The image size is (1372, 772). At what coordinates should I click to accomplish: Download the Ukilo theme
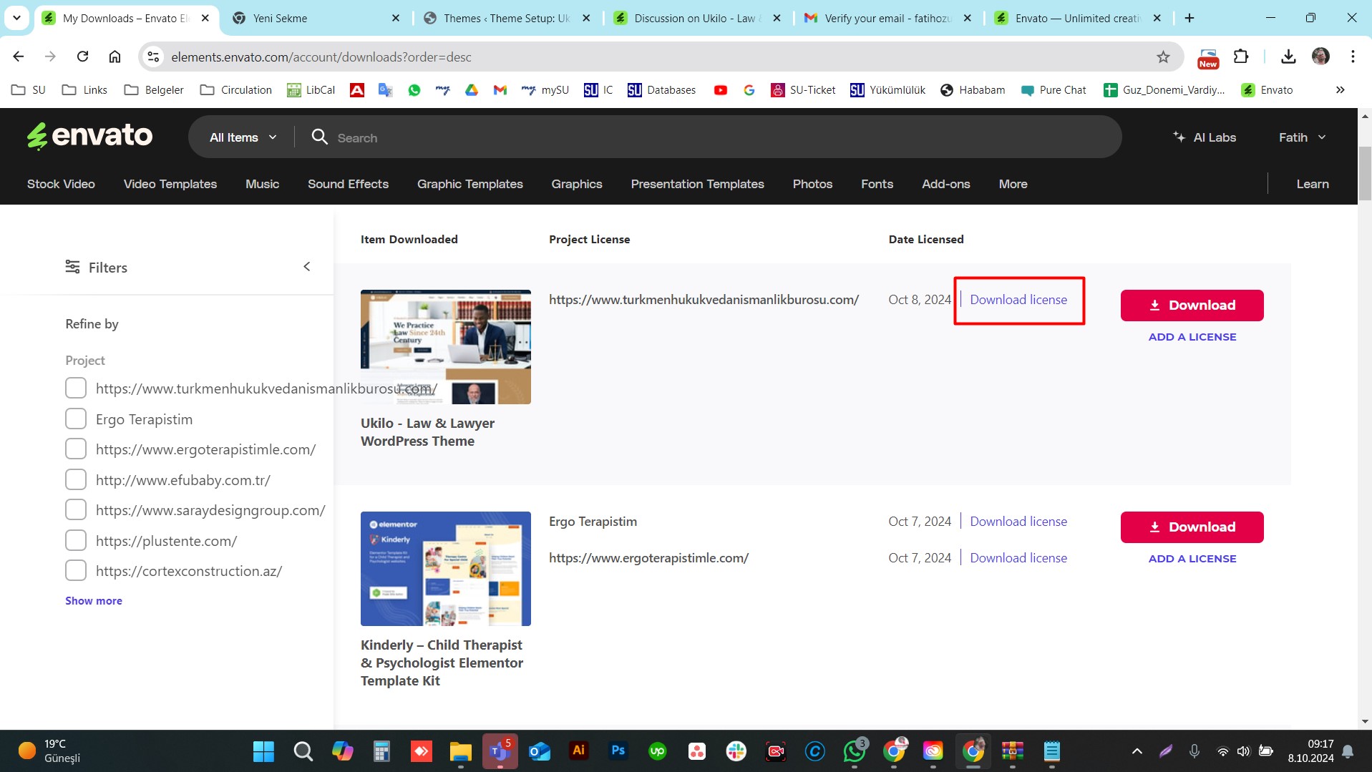1192,305
